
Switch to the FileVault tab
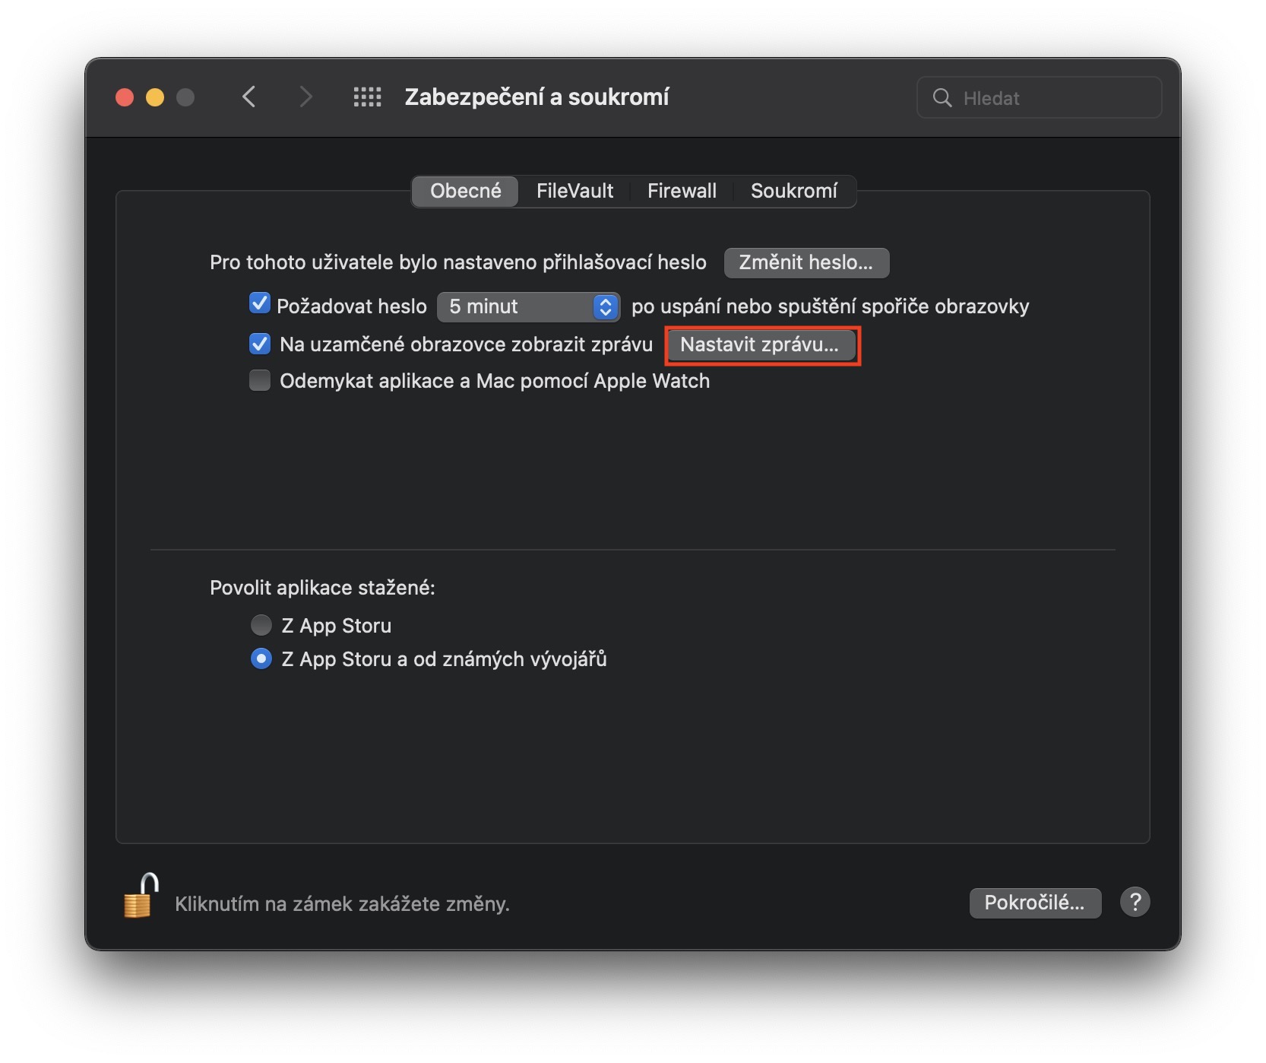pos(574,191)
